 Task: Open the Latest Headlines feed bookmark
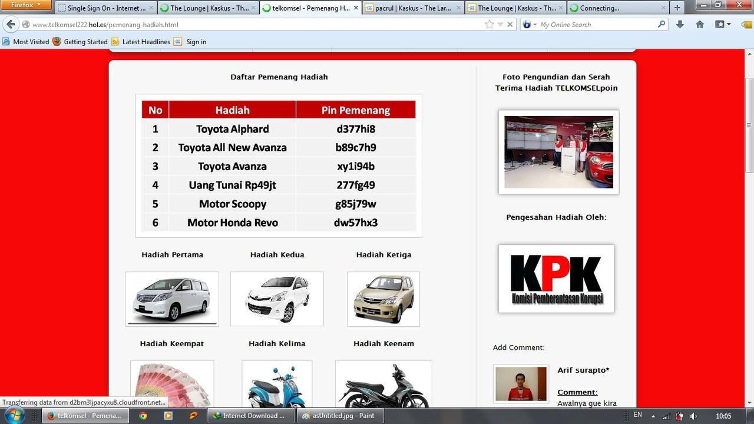click(141, 42)
